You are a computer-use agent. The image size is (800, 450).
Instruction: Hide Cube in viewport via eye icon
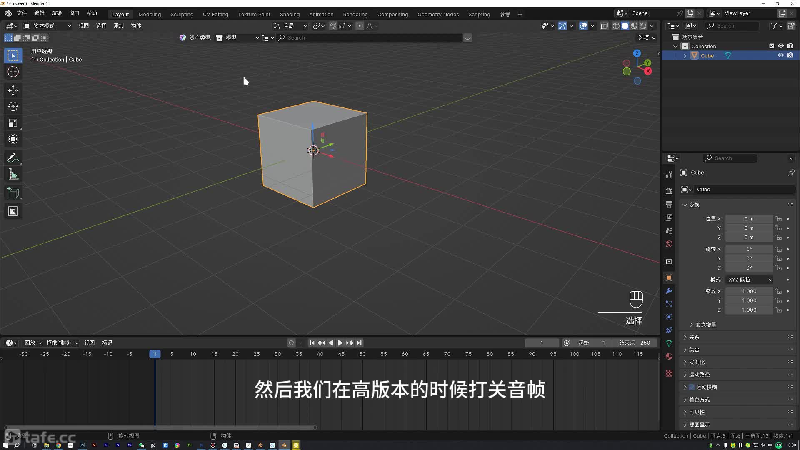coord(781,55)
